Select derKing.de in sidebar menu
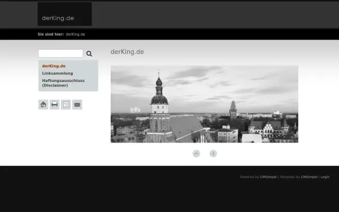This screenshot has height=212, width=339. [54, 66]
